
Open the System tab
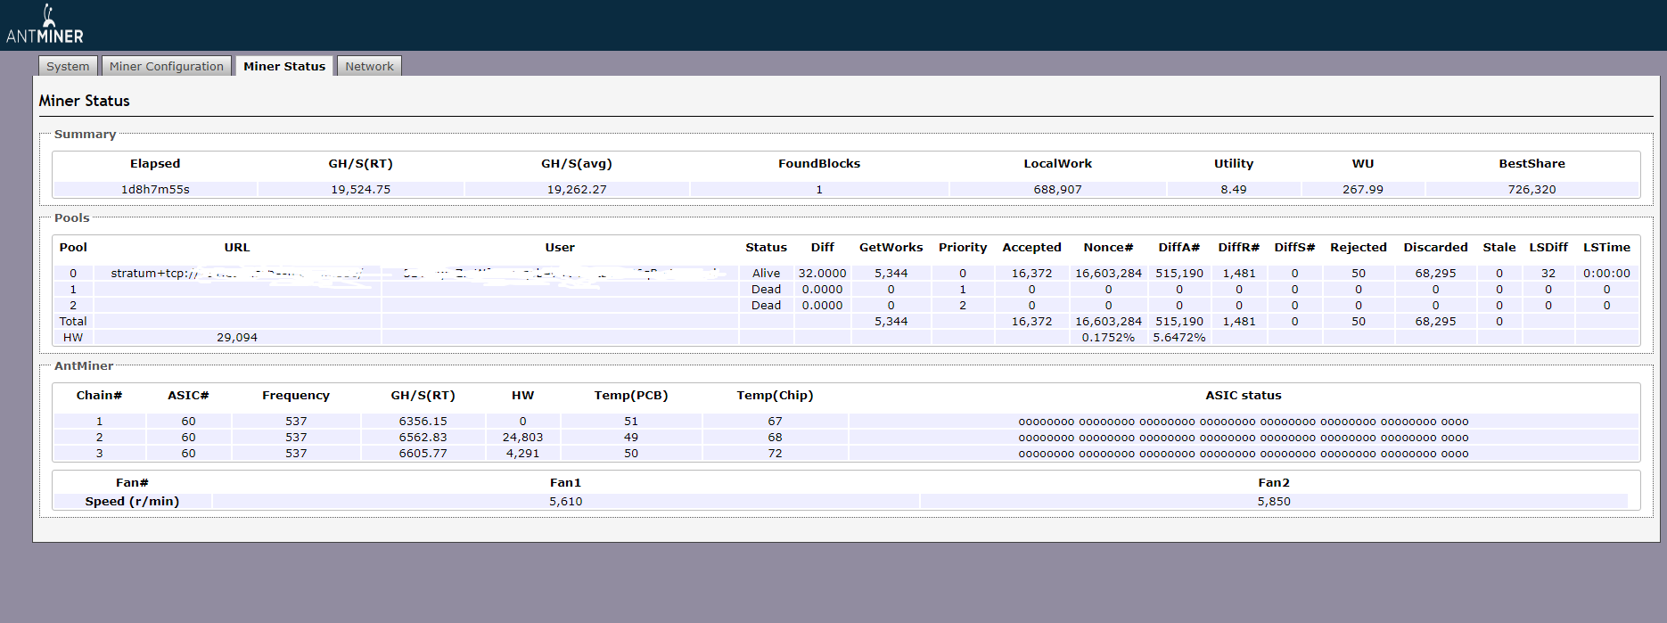[68, 66]
